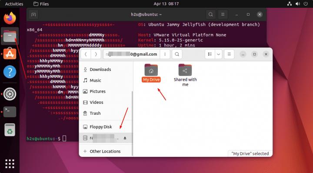The width and height of the screenshot is (313, 173).
Task: Select the My Drive folder
Action: point(151,73)
